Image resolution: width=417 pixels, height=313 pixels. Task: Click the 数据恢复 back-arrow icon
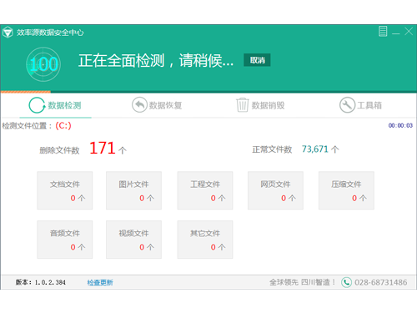tap(139, 105)
